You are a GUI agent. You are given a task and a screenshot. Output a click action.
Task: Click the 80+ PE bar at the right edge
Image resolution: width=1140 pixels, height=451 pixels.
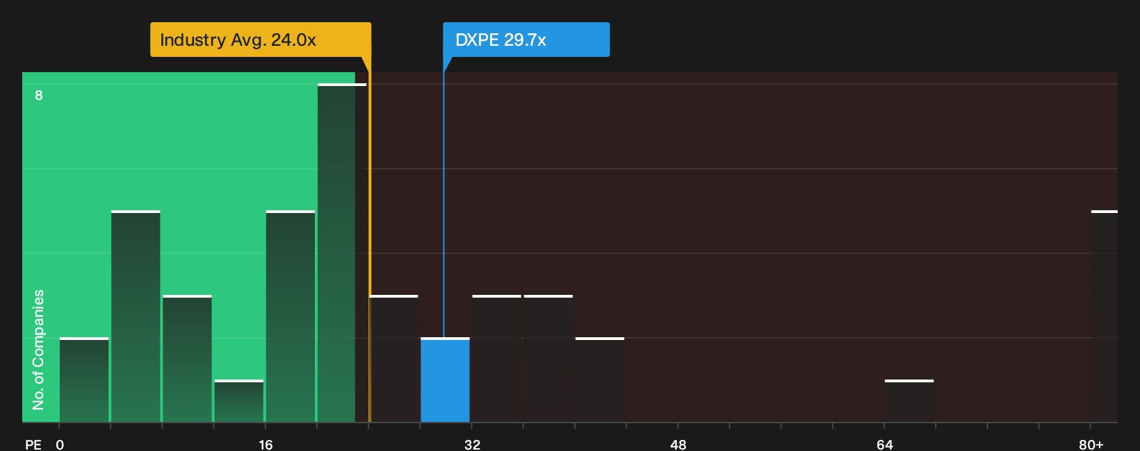1105,316
